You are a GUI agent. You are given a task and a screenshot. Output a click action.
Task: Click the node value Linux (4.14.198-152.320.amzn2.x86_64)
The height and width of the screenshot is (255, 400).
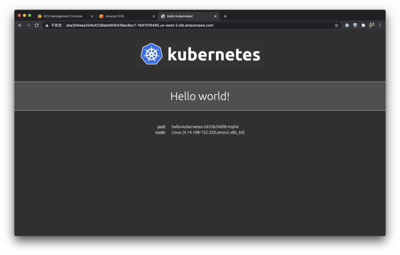208,132
